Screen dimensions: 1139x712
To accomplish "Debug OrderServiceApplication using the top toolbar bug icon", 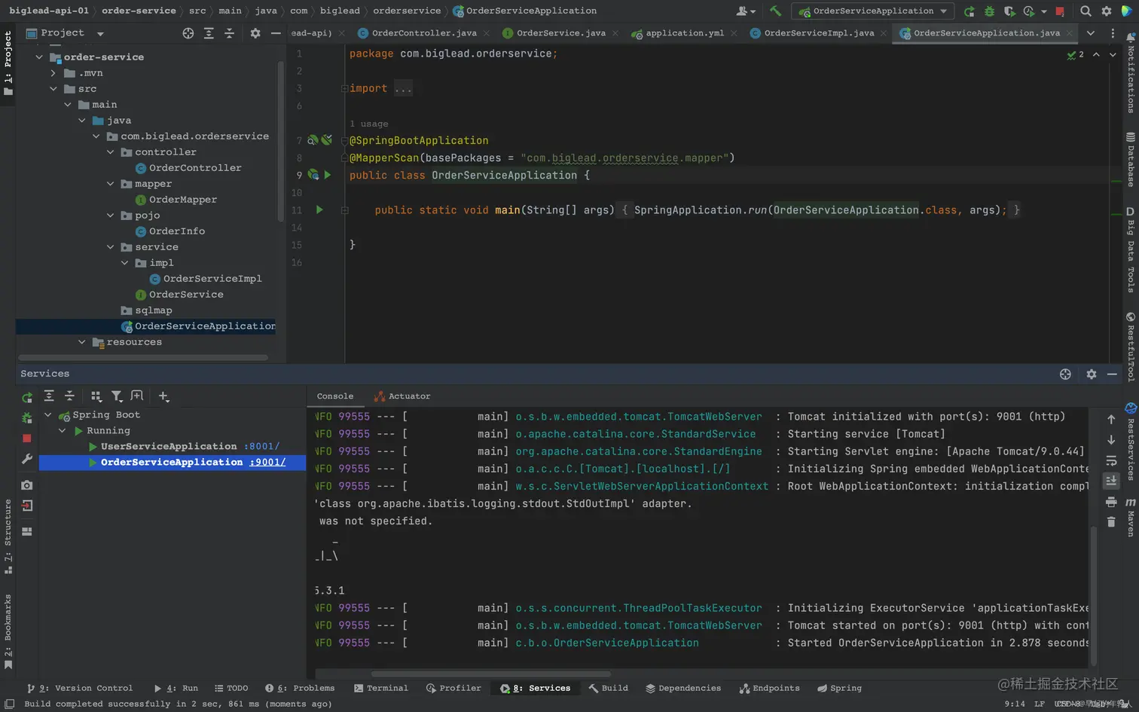I will pyautogui.click(x=989, y=11).
